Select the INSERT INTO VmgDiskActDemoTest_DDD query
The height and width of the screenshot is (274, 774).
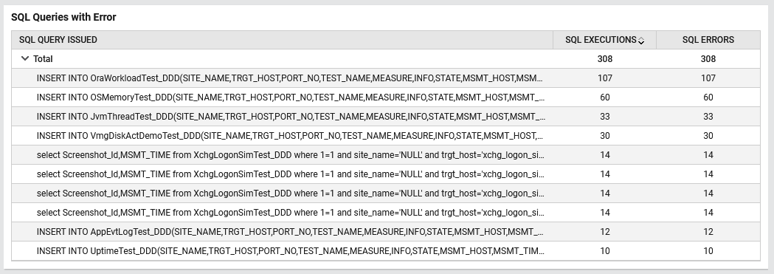pyautogui.click(x=290, y=136)
